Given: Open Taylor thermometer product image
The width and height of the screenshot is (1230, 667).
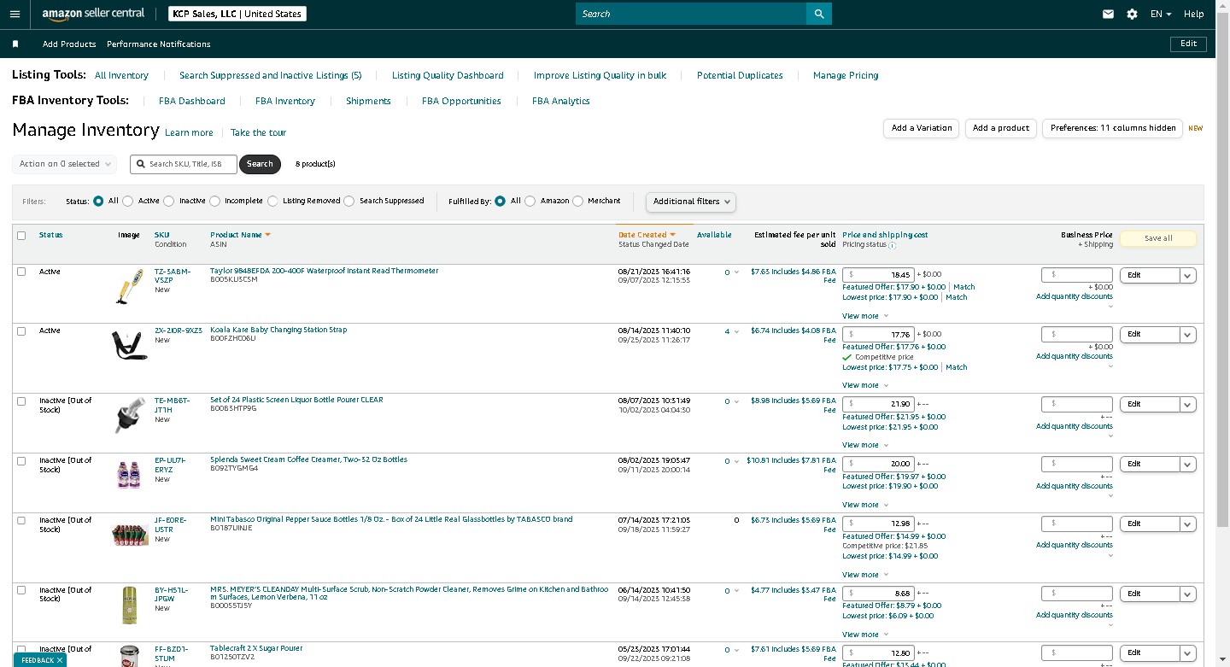Looking at the screenshot, I should [130, 287].
